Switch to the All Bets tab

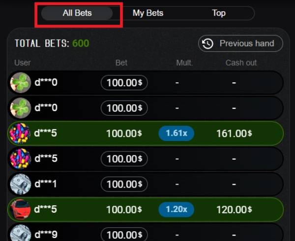pos(77,13)
